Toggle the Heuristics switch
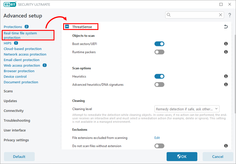Image resolution: width=236 pixels, height=164 pixels. coord(159,76)
